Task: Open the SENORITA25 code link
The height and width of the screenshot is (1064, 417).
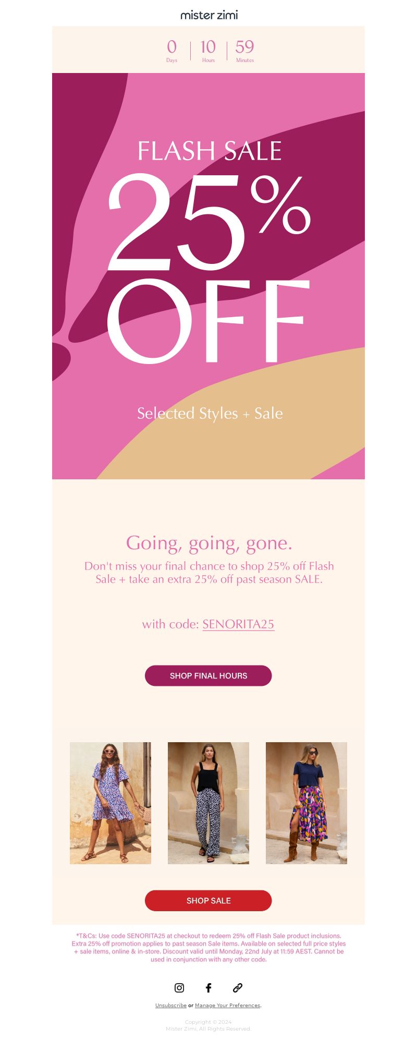Action: [x=238, y=624]
